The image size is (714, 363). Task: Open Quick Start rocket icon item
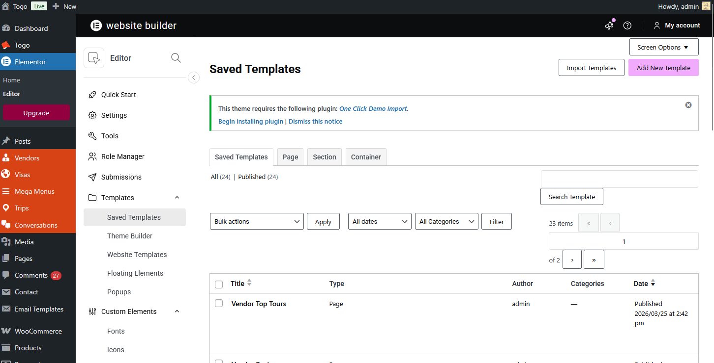coord(92,95)
